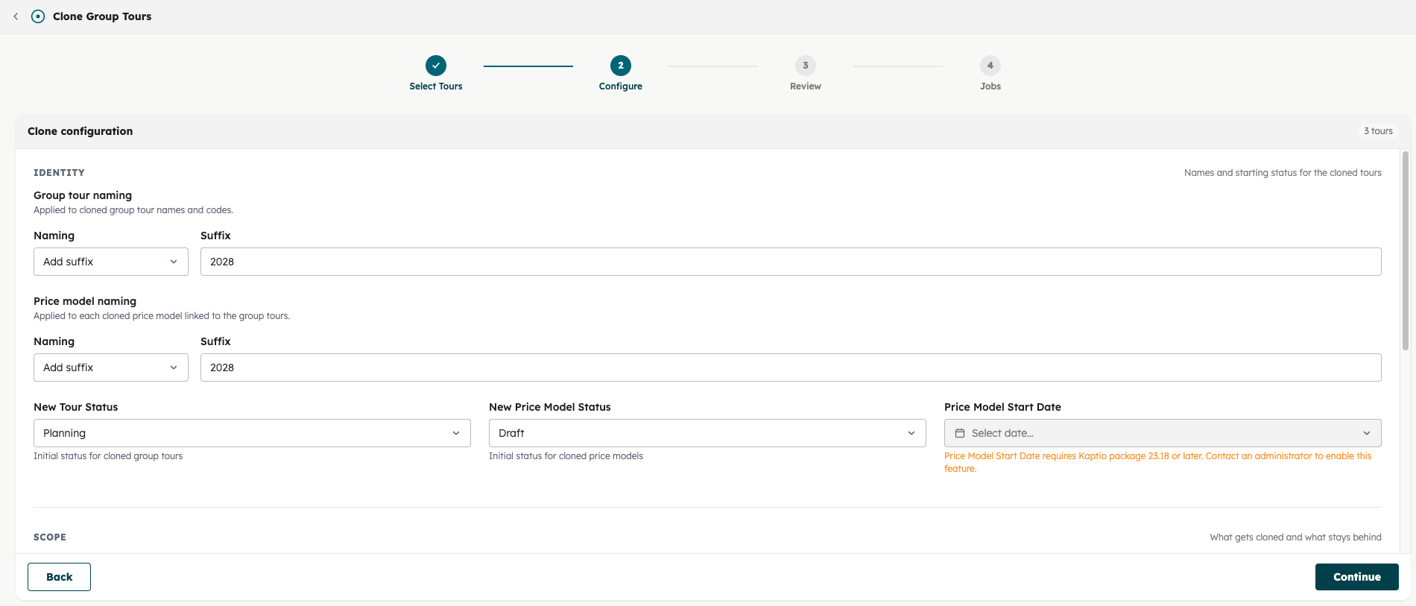The width and height of the screenshot is (1416, 606).
Task: Click the IDENTITY section label
Action: [x=59, y=173]
